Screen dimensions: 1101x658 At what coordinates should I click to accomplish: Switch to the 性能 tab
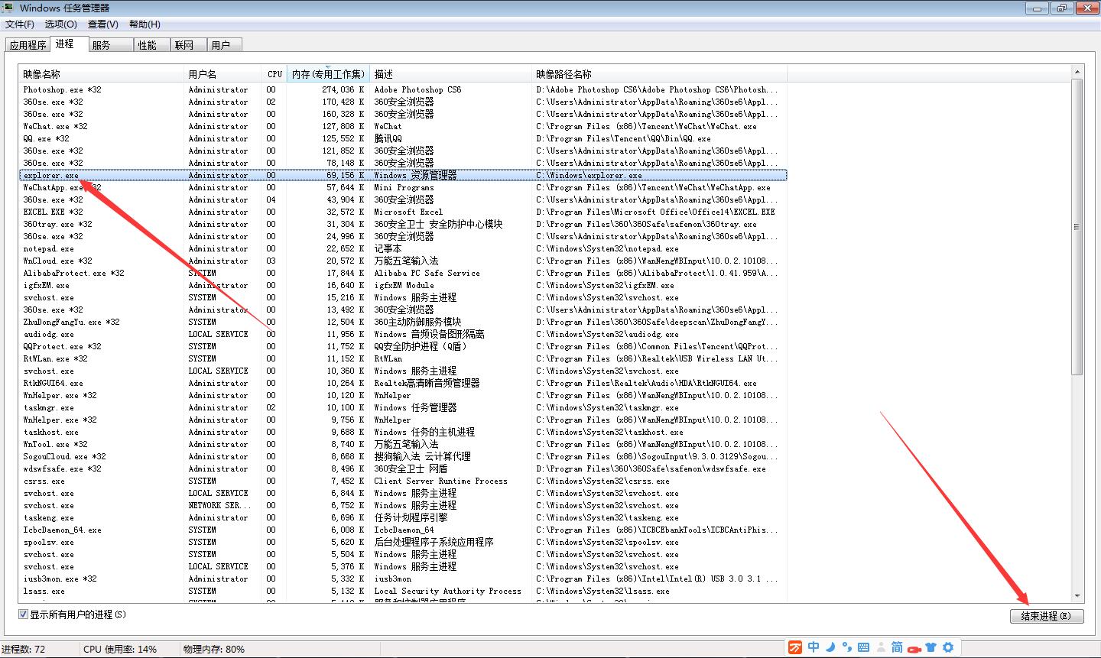152,45
